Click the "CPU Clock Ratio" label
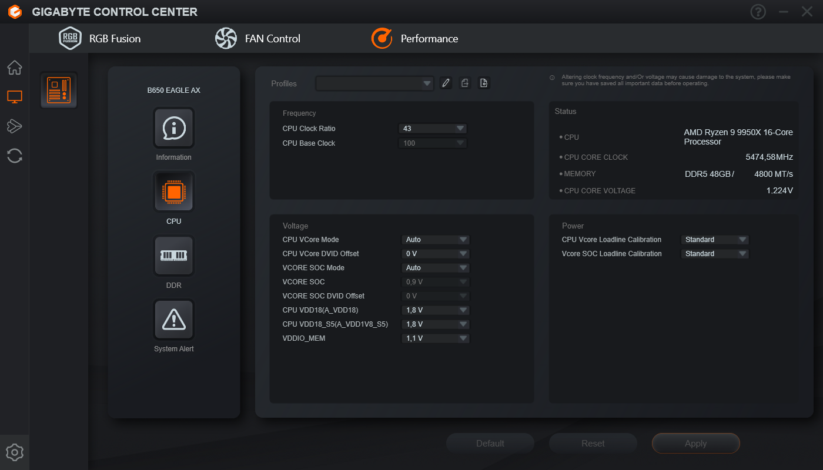This screenshot has height=470, width=823. pos(309,129)
